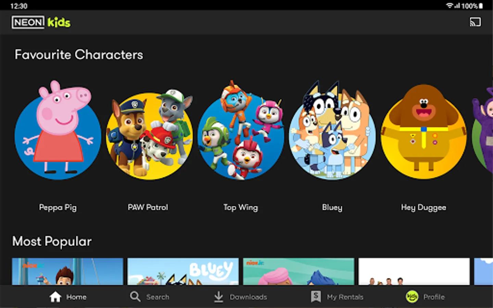Image resolution: width=493 pixels, height=308 pixels.
Task: Tap the green kids Profile avatar
Action: pyautogui.click(x=412, y=297)
